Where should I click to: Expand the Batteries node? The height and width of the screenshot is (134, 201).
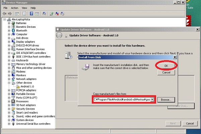coord(9,23)
